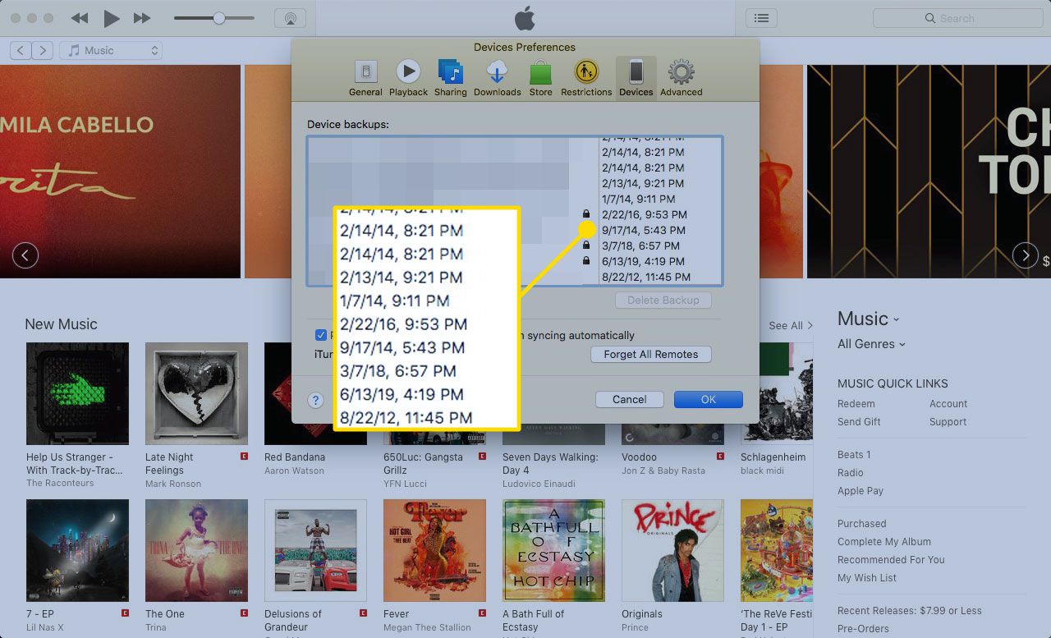Open A Bath Full of Ecstasy album cover
The height and width of the screenshot is (638, 1051).
553,550
